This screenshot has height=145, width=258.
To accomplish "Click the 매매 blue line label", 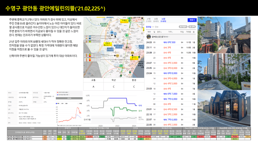I will (x=140, y=106).
